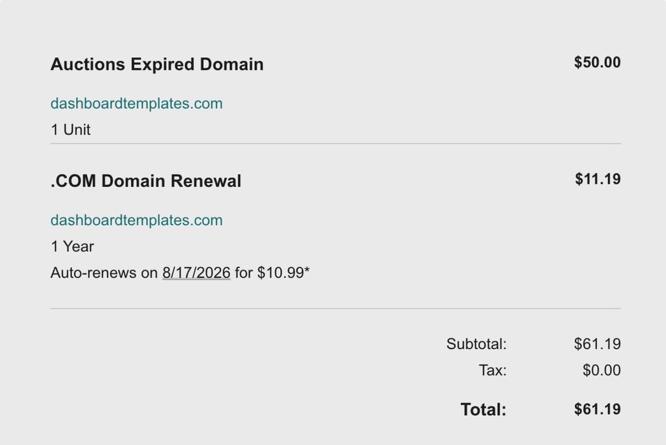Click the divider line above Subtotal
Screen dimensions: 666x445
(x=336, y=309)
